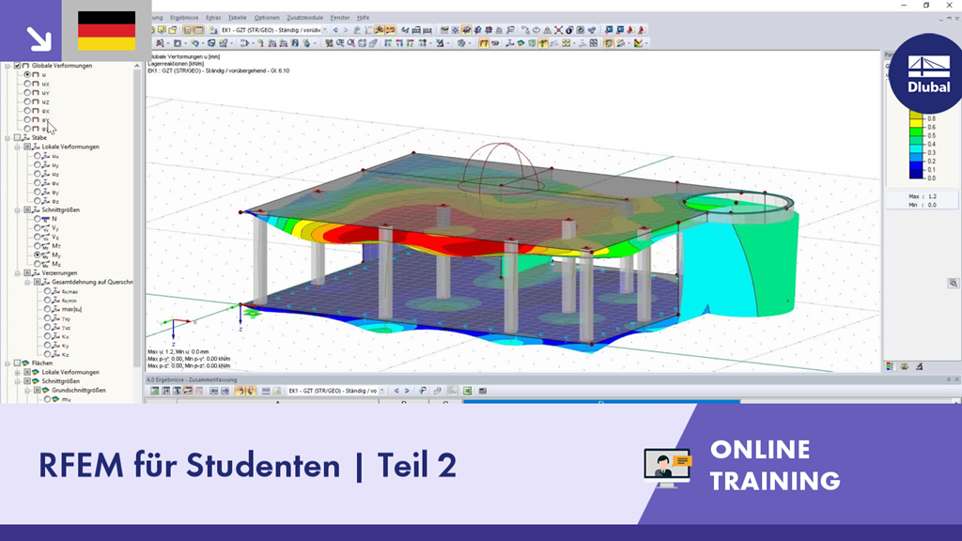Open the Optionen menu
This screenshot has height=541, width=962.
coord(267,18)
